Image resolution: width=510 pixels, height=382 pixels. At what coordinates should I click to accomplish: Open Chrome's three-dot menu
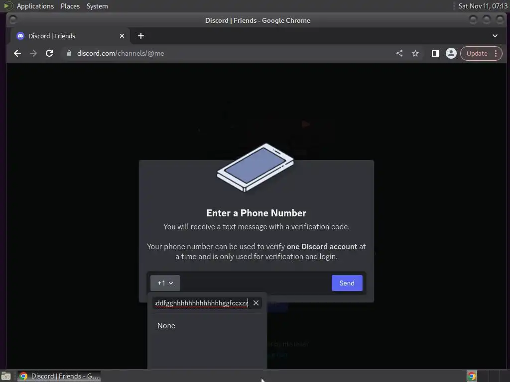[x=496, y=53]
